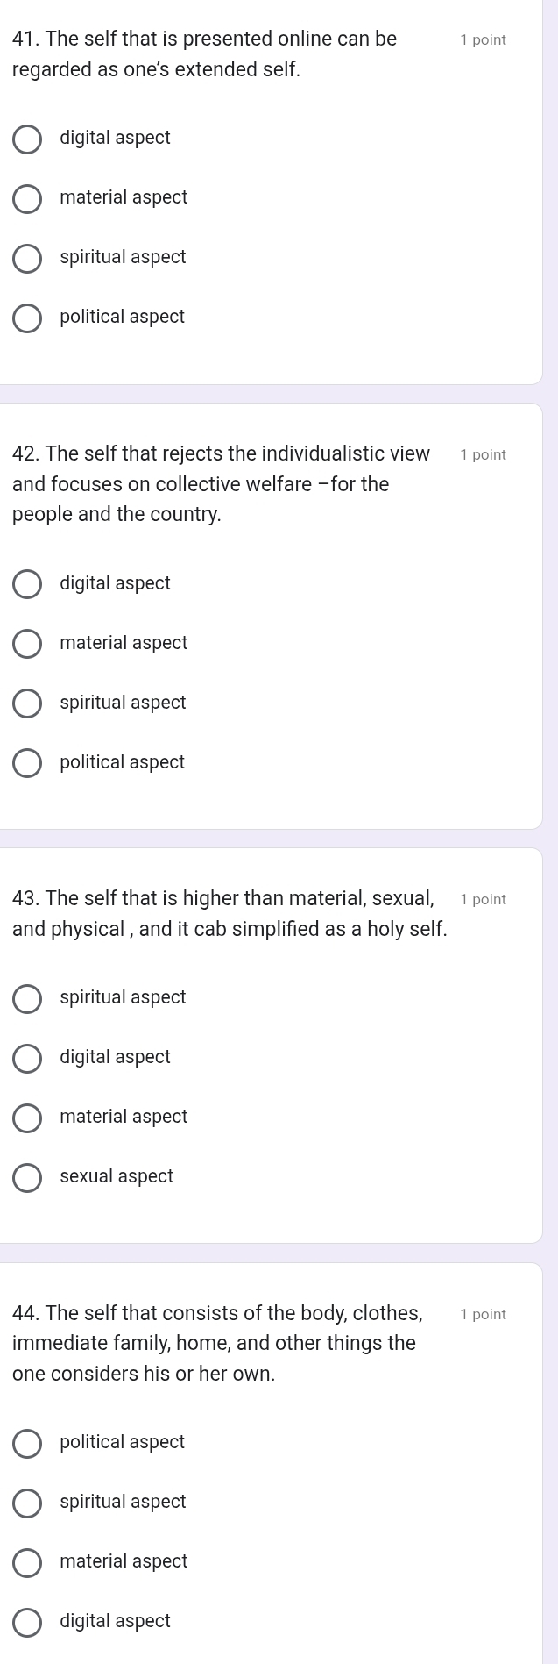
Task: Choose material aspect in question 41
Action: [27, 198]
